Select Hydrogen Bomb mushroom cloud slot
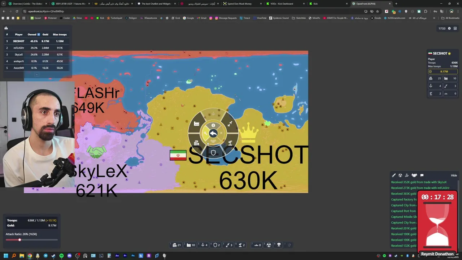Viewport: 462px width, 260px height. [x=279, y=245]
